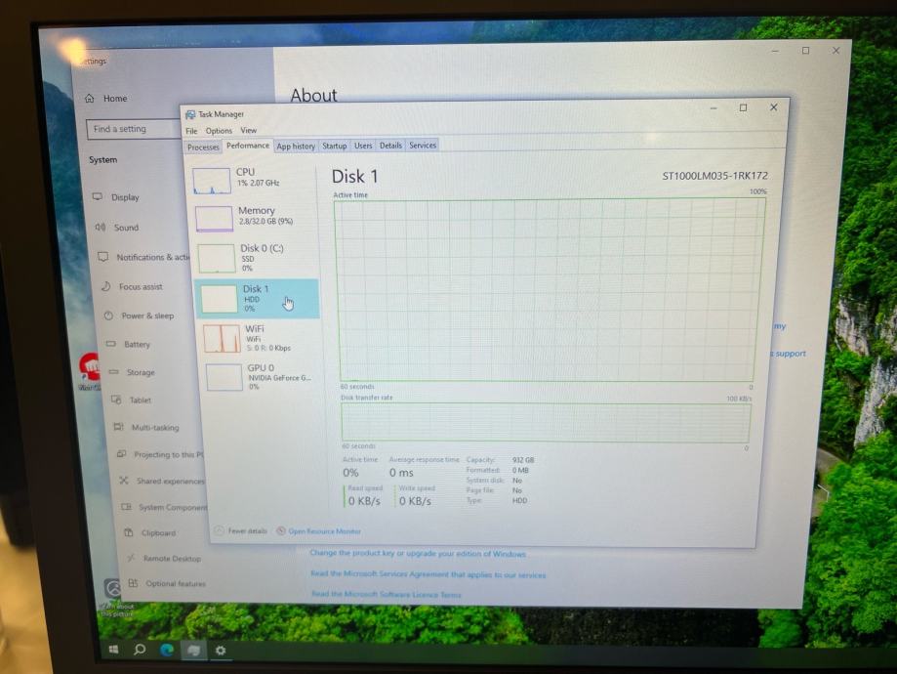Viewport: 897px width, 674px height.
Task: Open Notifications icon in Settings sidebar
Action: [102, 257]
